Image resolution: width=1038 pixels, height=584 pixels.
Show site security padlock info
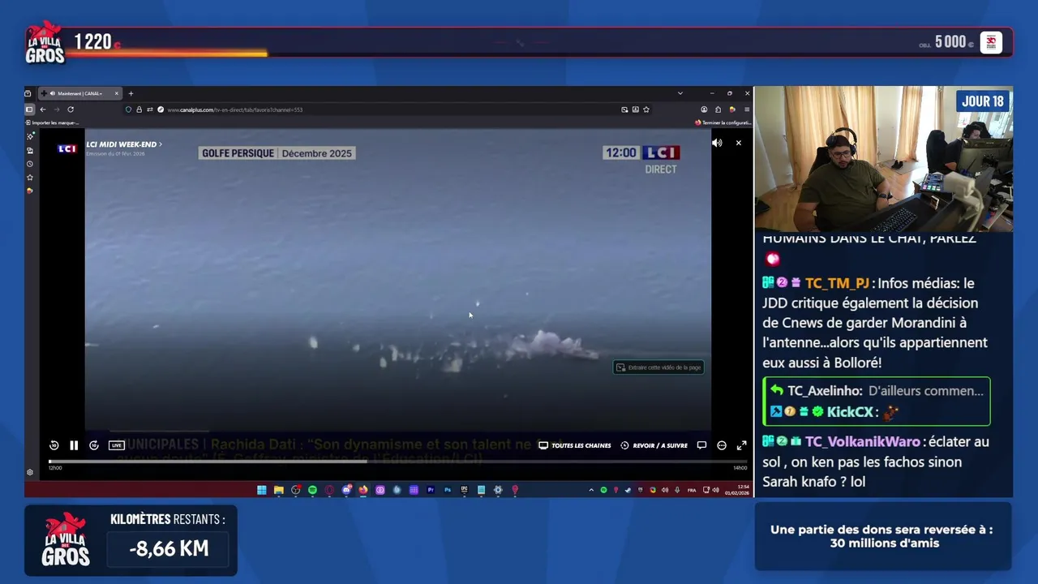click(x=139, y=109)
